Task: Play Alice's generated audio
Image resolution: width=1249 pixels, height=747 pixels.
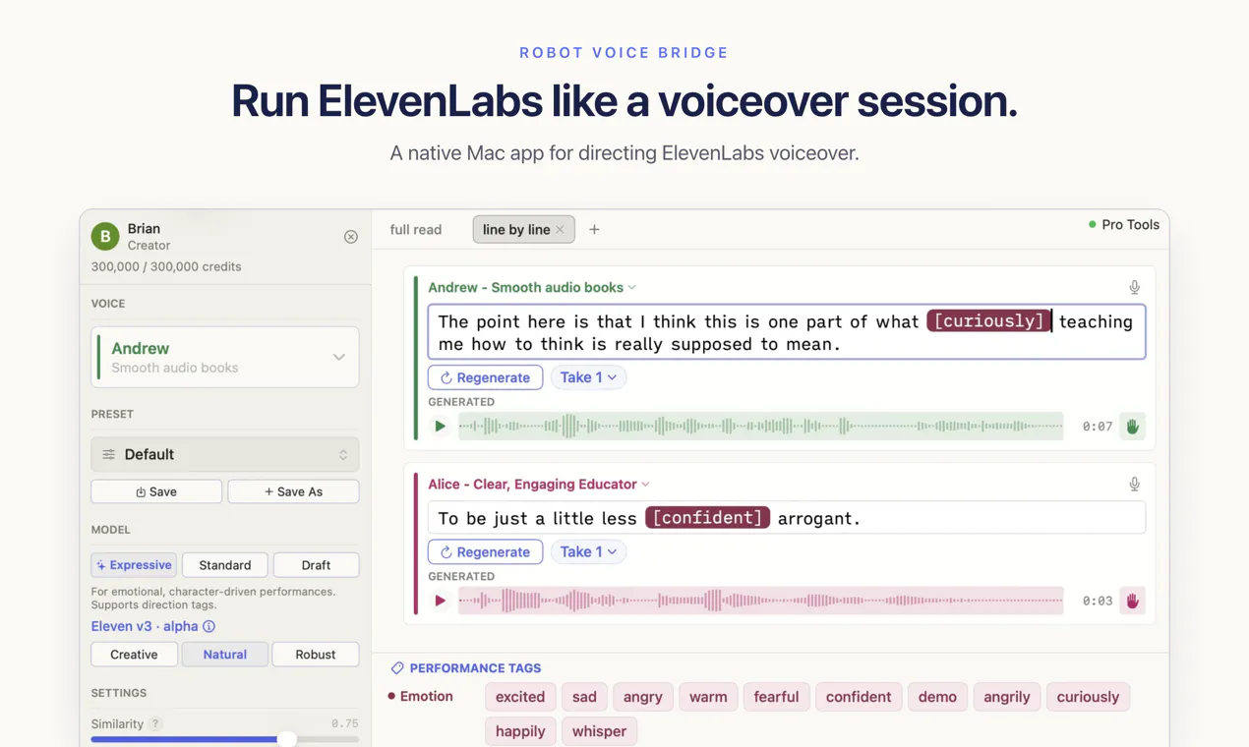Action: (x=440, y=601)
